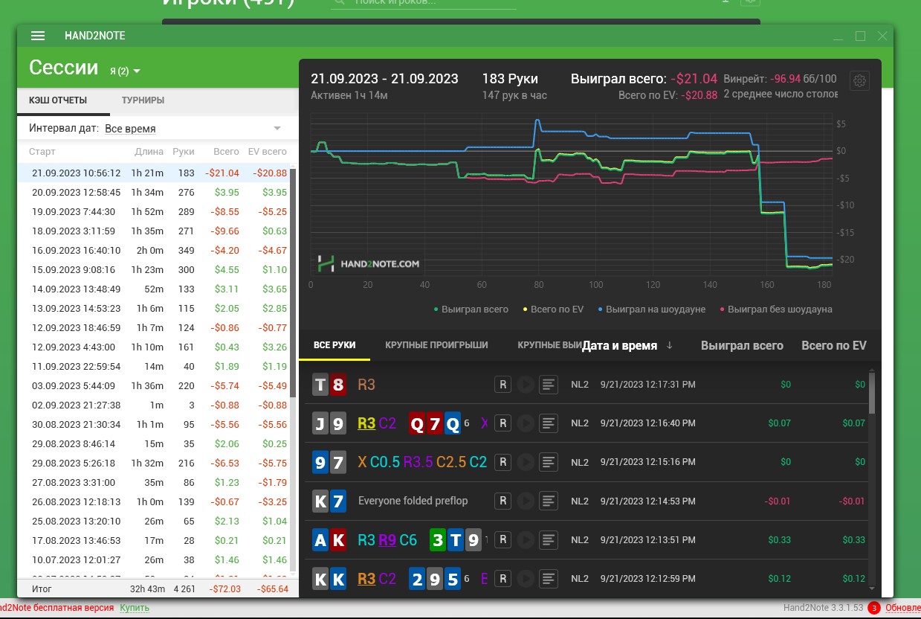921x619 pixels.
Task: Select session '16.09.2023 16:40:10'
Action: click(x=157, y=250)
